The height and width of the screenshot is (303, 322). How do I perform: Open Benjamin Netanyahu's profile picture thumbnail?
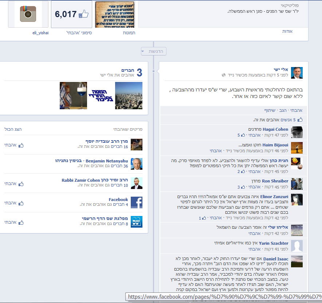[137, 164]
